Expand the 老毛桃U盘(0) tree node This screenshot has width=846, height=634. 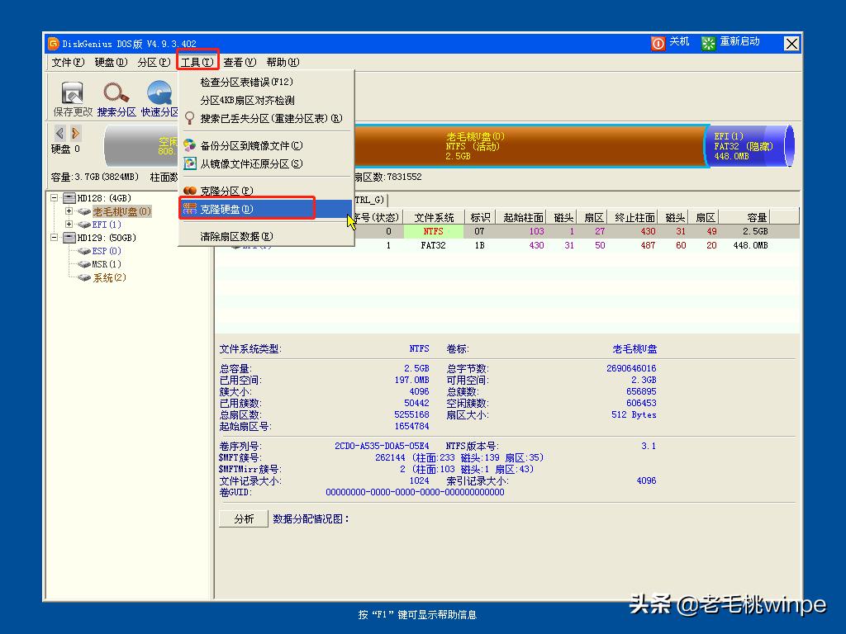click(x=69, y=211)
